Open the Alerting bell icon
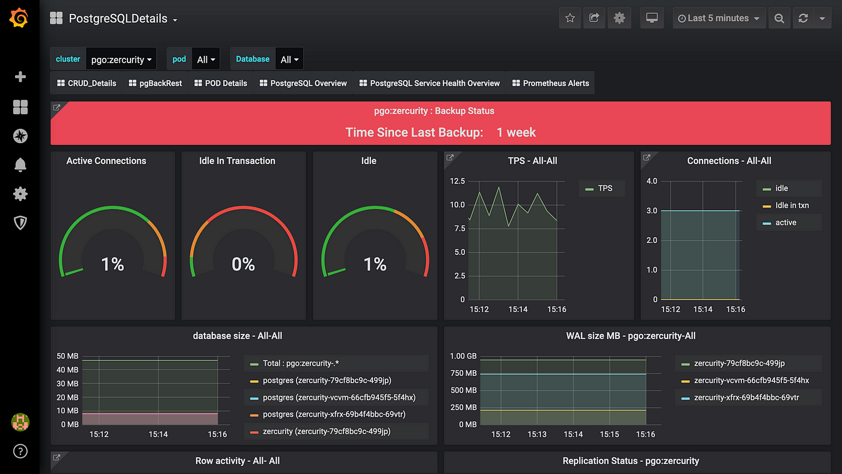 (20, 165)
